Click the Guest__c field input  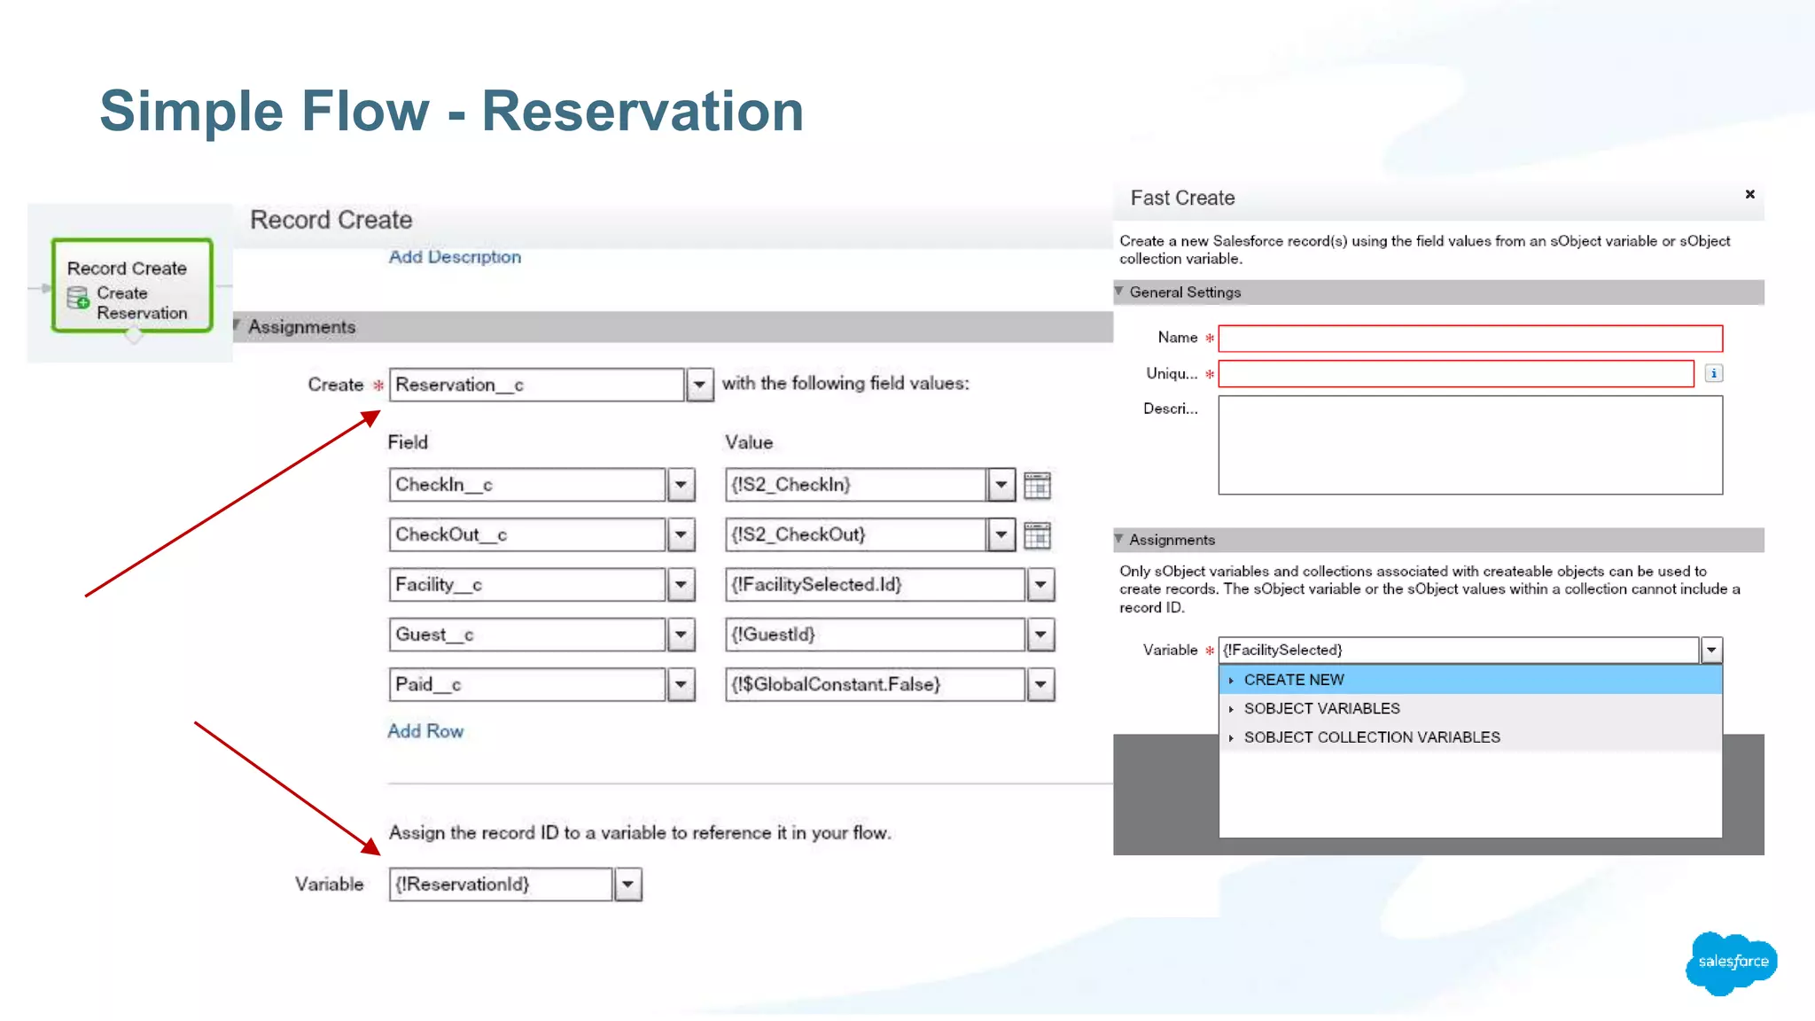click(x=527, y=635)
